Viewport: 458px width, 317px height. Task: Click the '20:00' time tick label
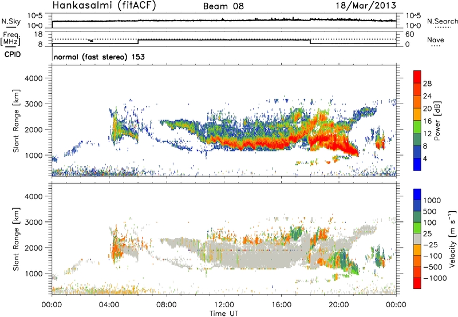pyautogui.click(x=339, y=305)
